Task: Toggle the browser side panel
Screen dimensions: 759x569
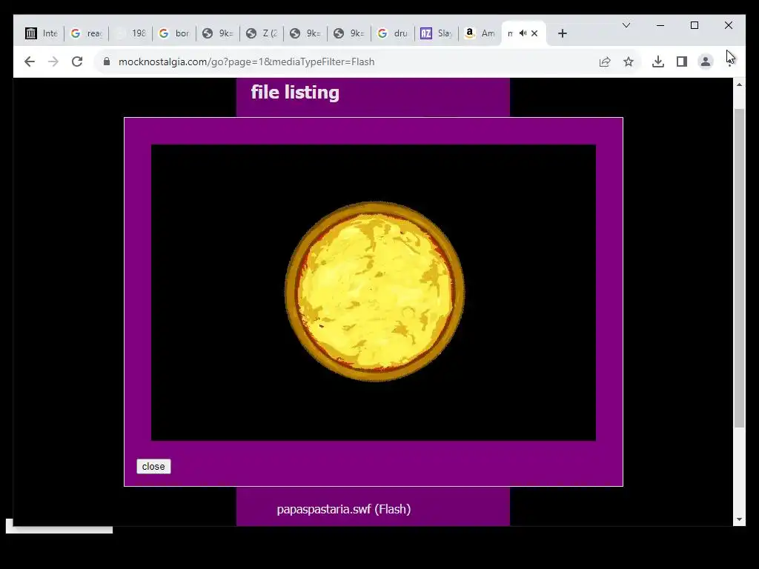Action: [x=682, y=62]
